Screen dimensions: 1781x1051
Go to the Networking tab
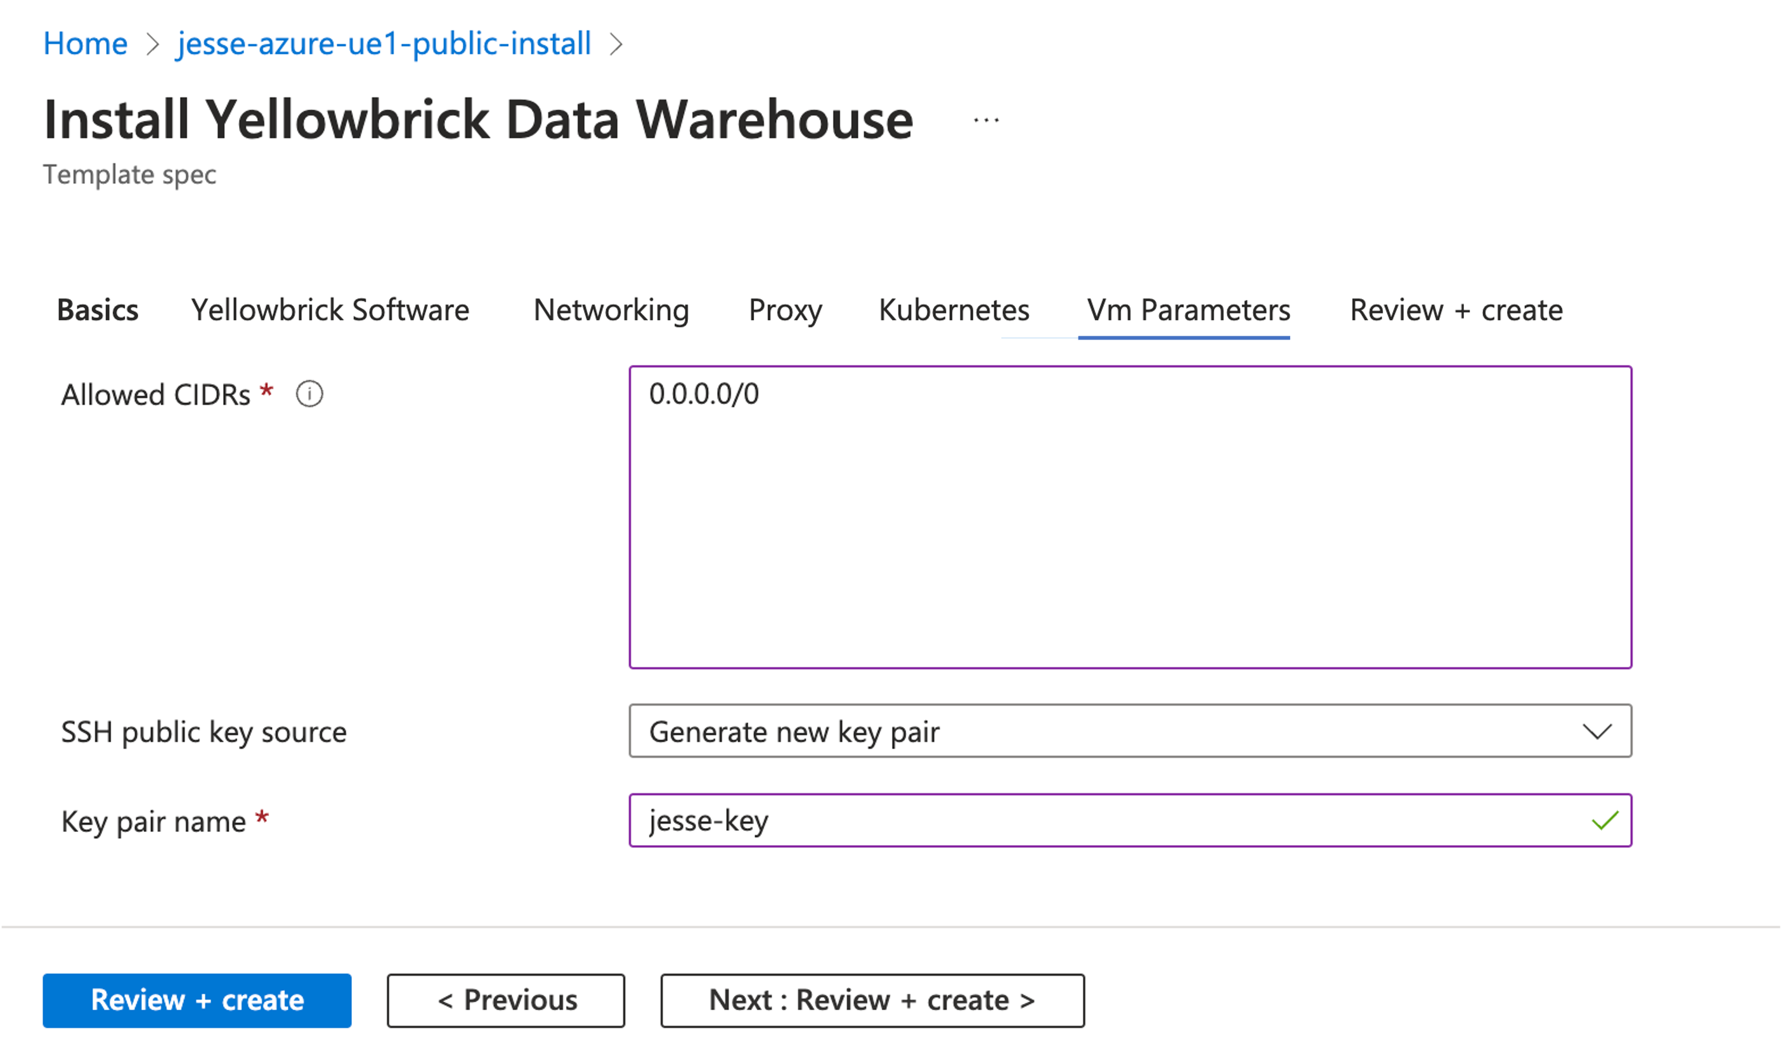click(x=611, y=310)
